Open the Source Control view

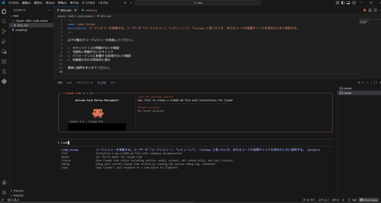[x=4, y=32]
